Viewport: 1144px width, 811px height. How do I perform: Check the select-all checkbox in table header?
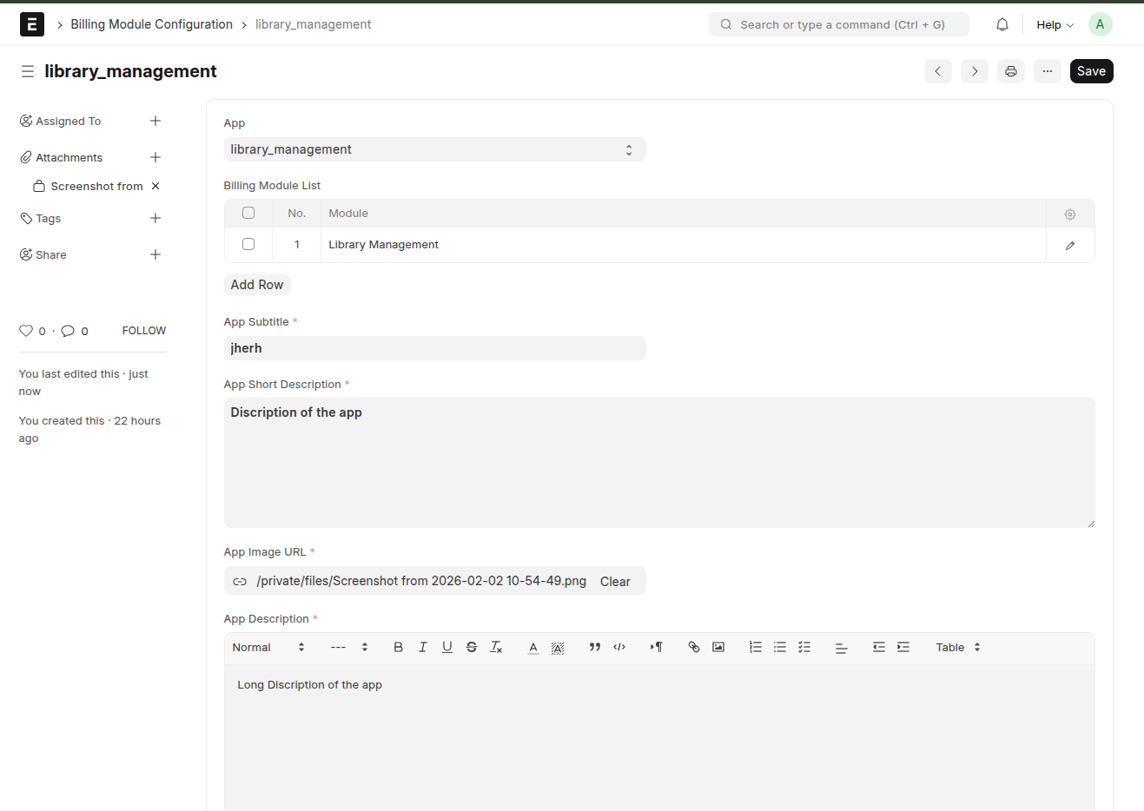(248, 213)
